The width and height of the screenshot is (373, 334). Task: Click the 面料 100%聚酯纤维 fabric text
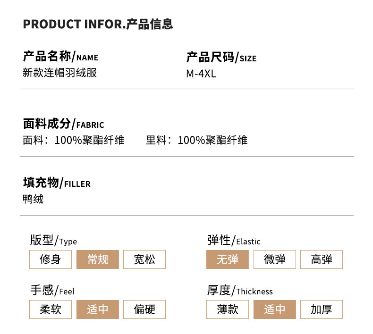coord(74,140)
